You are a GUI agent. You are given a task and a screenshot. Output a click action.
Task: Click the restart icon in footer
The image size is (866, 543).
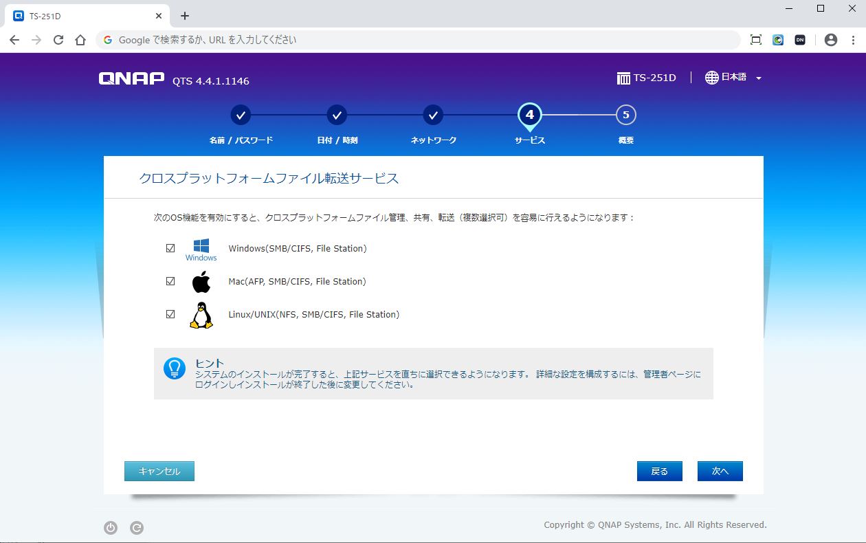[x=137, y=528]
